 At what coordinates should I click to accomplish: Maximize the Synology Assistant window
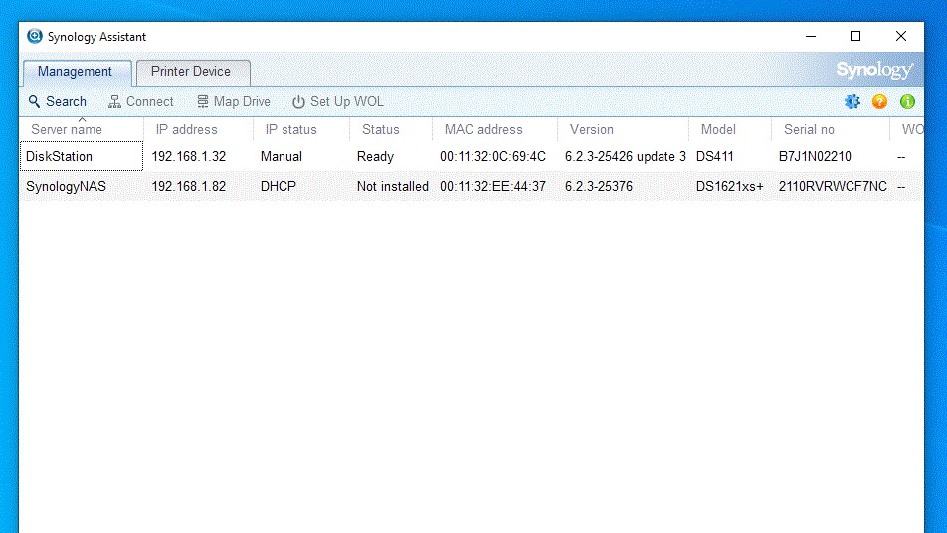click(855, 36)
